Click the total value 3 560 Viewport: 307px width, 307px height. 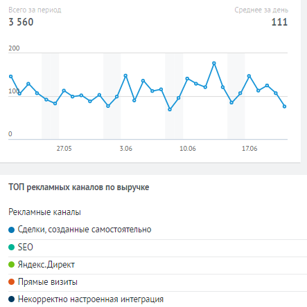[x=21, y=22]
